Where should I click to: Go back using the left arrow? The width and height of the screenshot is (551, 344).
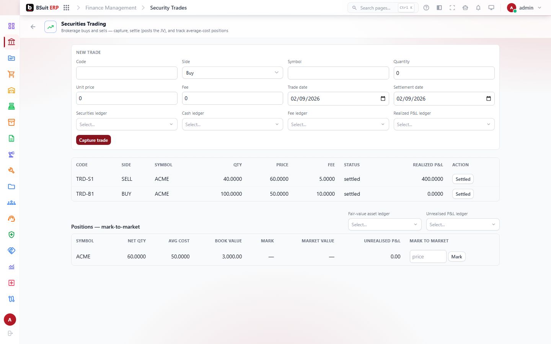(x=33, y=27)
